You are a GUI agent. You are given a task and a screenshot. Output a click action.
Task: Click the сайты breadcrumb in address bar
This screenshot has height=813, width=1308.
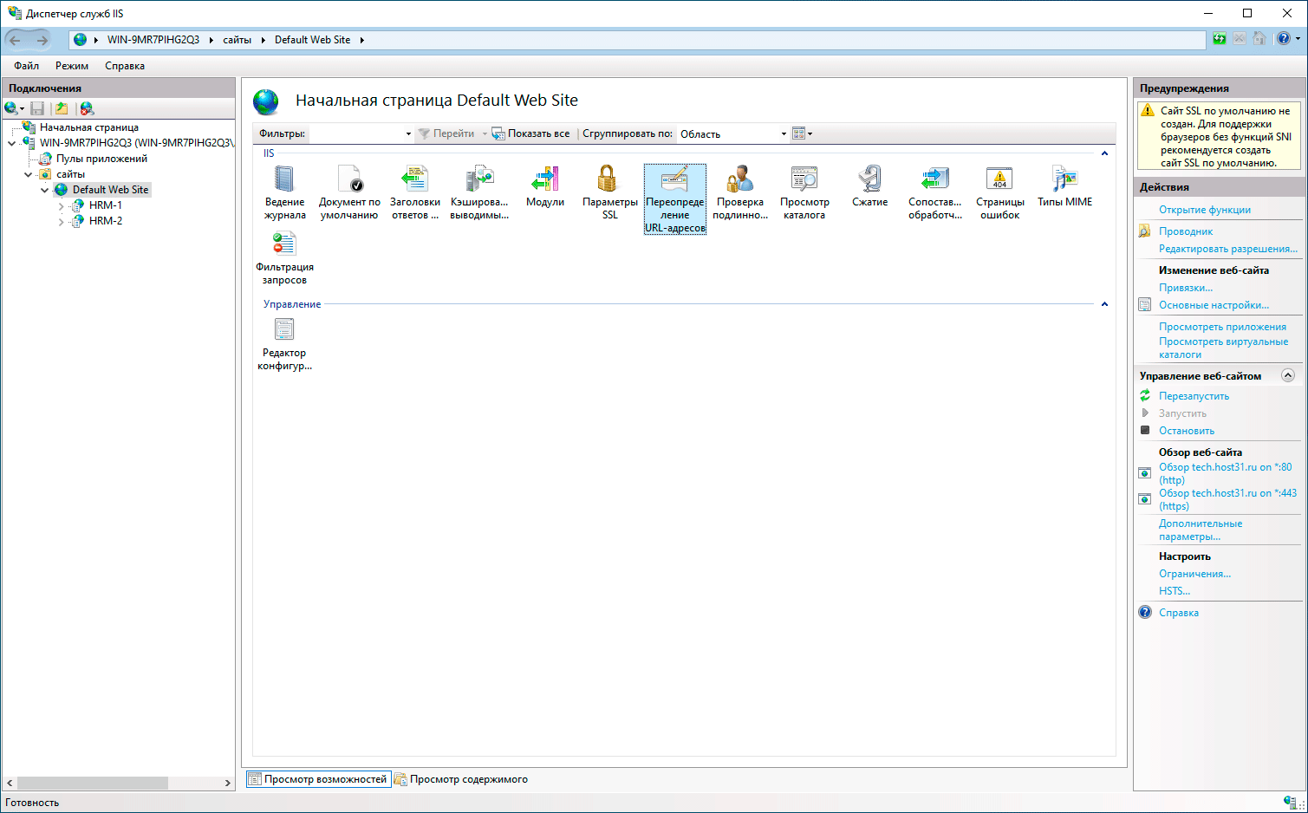pos(237,40)
